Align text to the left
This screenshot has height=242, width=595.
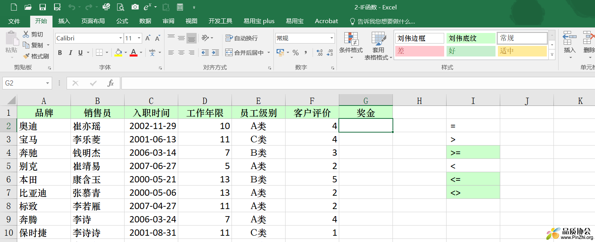tap(171, 53)
